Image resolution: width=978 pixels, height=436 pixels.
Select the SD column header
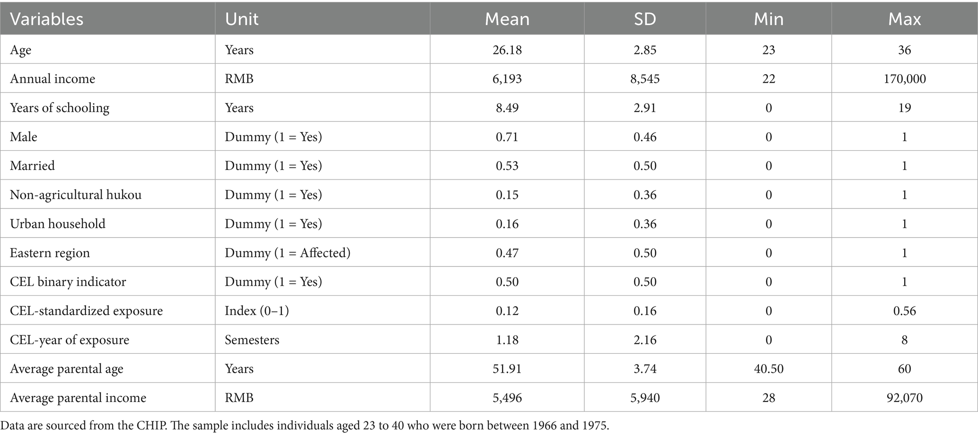[x=645, y=19]
